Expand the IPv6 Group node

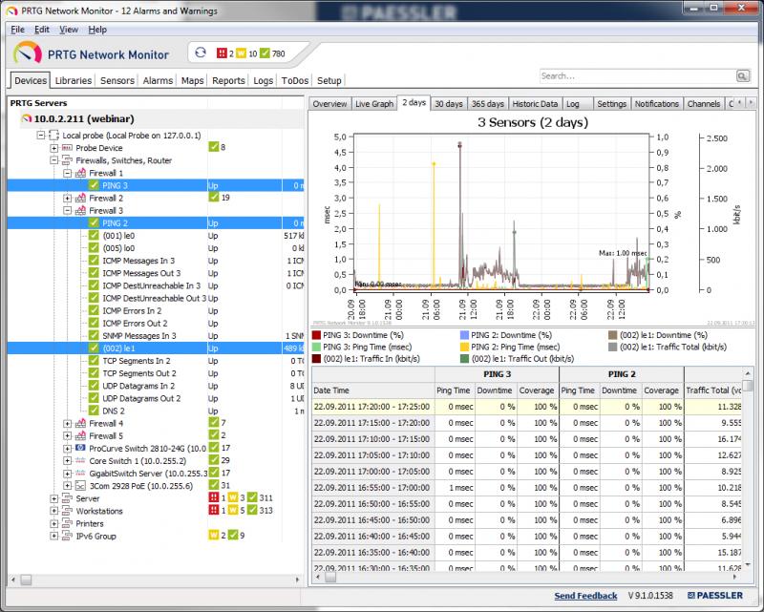coord(54,536)
